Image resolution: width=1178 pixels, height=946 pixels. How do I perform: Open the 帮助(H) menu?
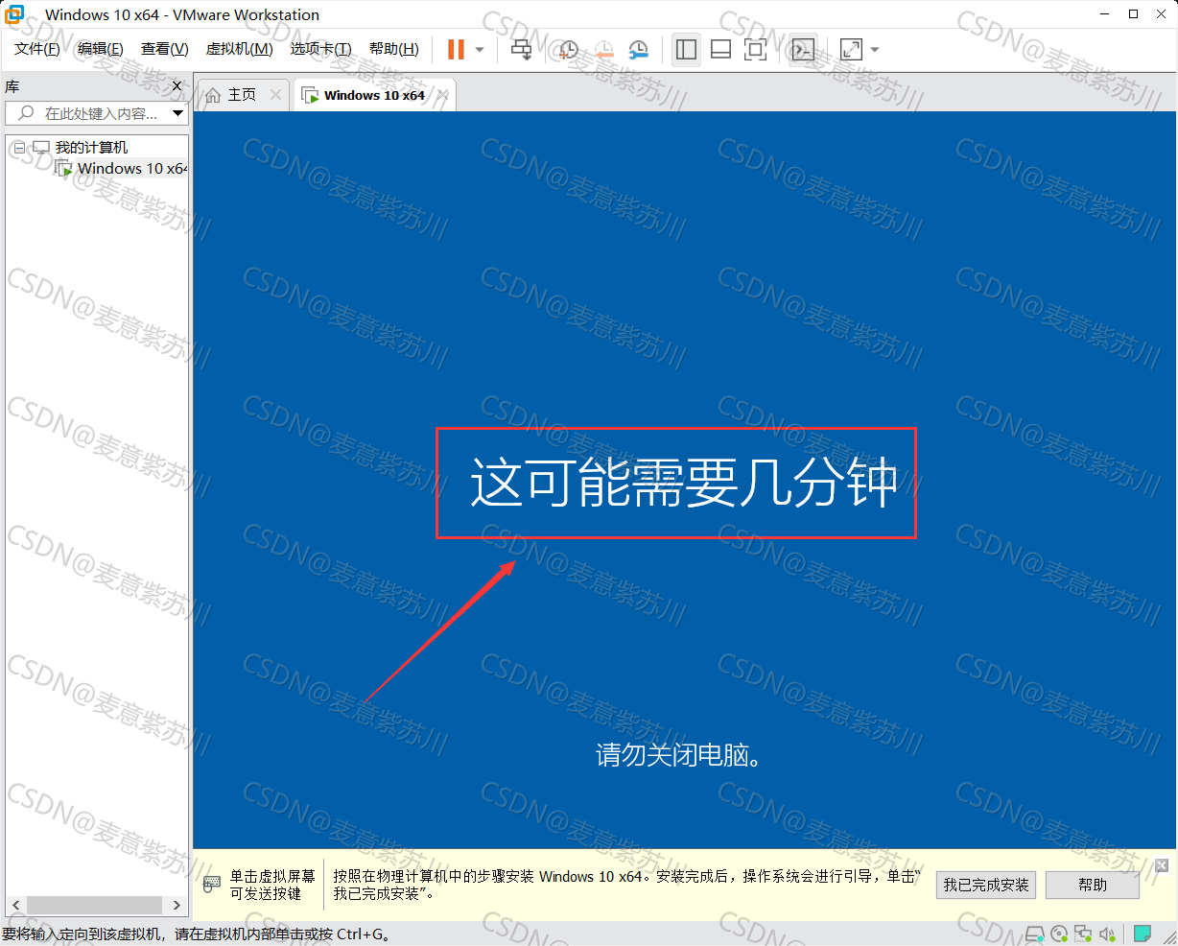click(394, 49)
